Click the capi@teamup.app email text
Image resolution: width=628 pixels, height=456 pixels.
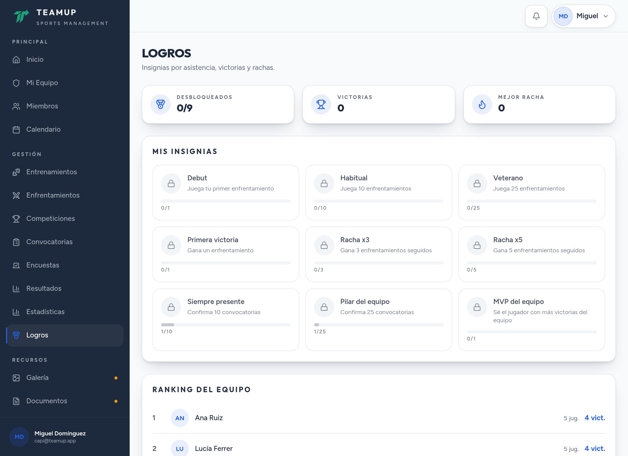[x=55, y=441]
